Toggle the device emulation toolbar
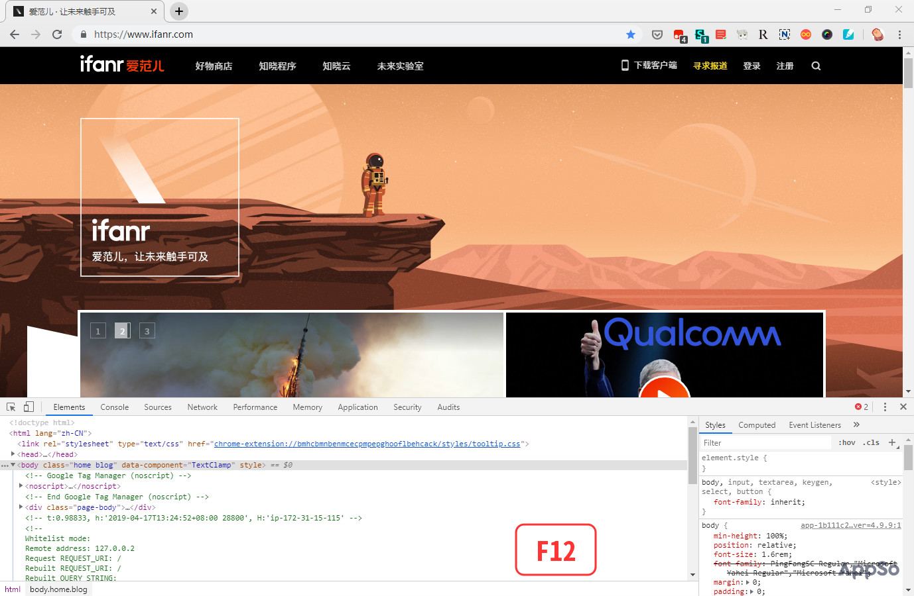 [x=28, y=406]
